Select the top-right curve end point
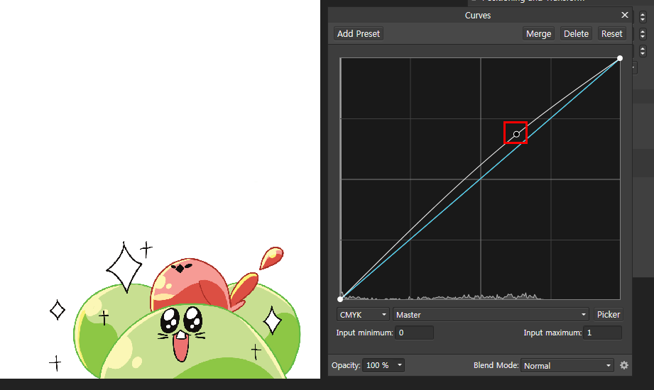The image size is (654, 390). point(620,58)
